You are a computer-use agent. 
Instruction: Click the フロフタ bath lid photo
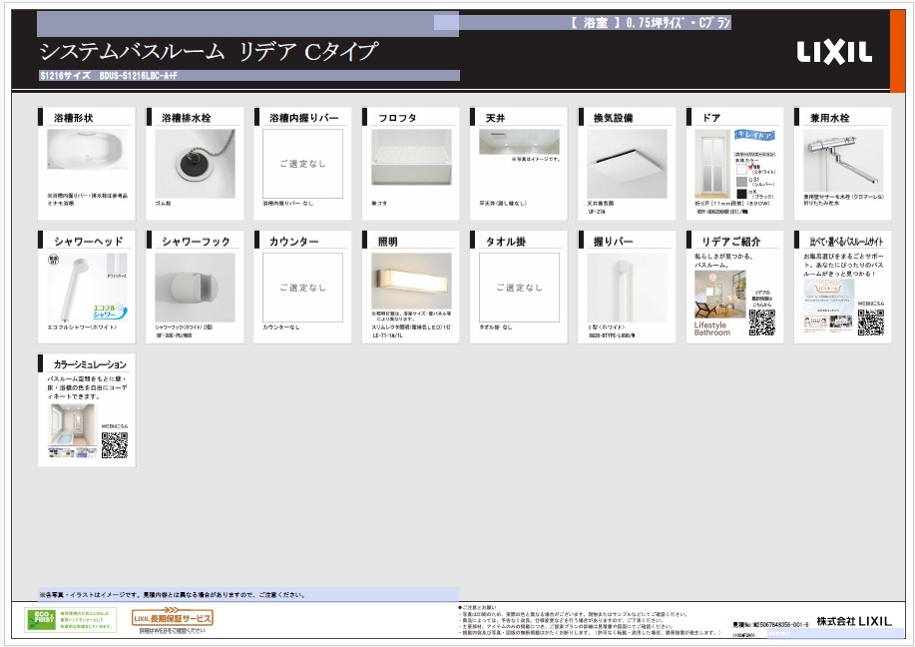tap(411, 158)
